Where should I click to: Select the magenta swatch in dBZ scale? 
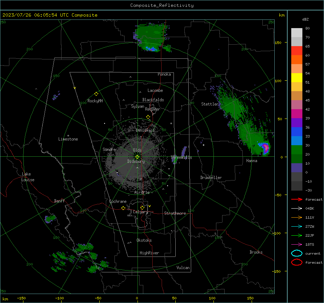297,113
